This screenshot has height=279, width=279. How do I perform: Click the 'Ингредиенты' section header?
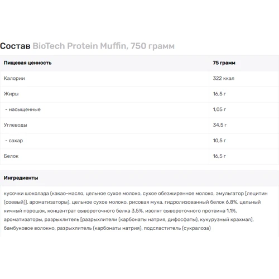(21, 178)
